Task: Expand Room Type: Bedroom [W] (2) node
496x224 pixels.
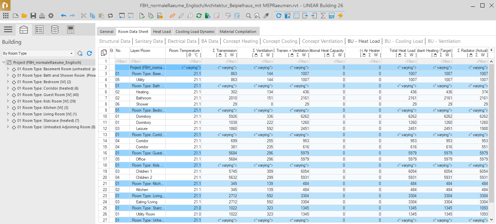Action: coord(8,82)
